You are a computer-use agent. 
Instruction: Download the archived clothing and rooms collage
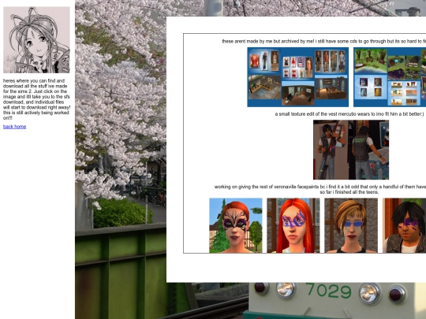pyautogui.click(x=297, y=77)
